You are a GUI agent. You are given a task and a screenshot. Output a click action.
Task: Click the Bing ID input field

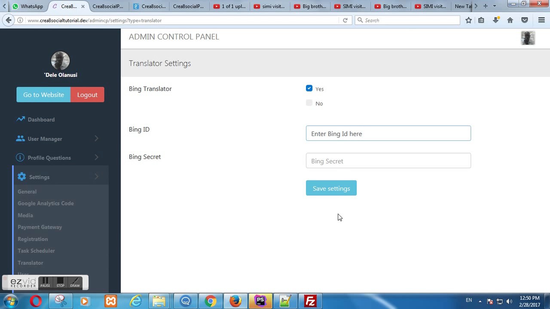[x=388, y=133]
